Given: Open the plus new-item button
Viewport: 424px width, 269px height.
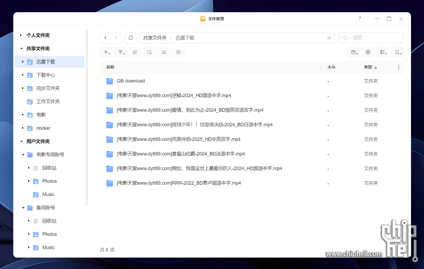Looking at the screenshot, I should (106, 52).
